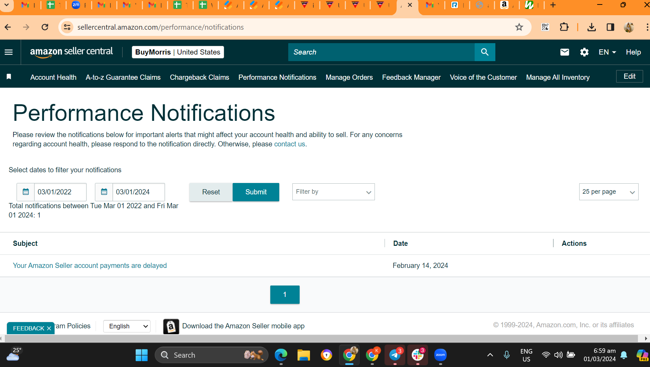Close the FEEDBACK tab with its X

[x=49, y=328]
